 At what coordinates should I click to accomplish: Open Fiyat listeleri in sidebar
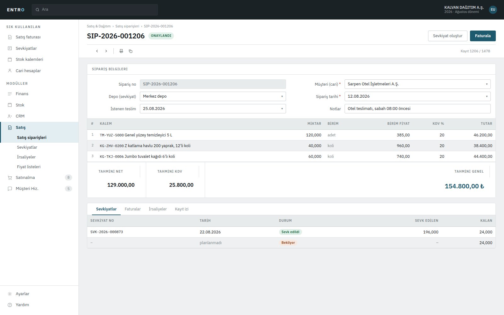(x=39, y=167)
